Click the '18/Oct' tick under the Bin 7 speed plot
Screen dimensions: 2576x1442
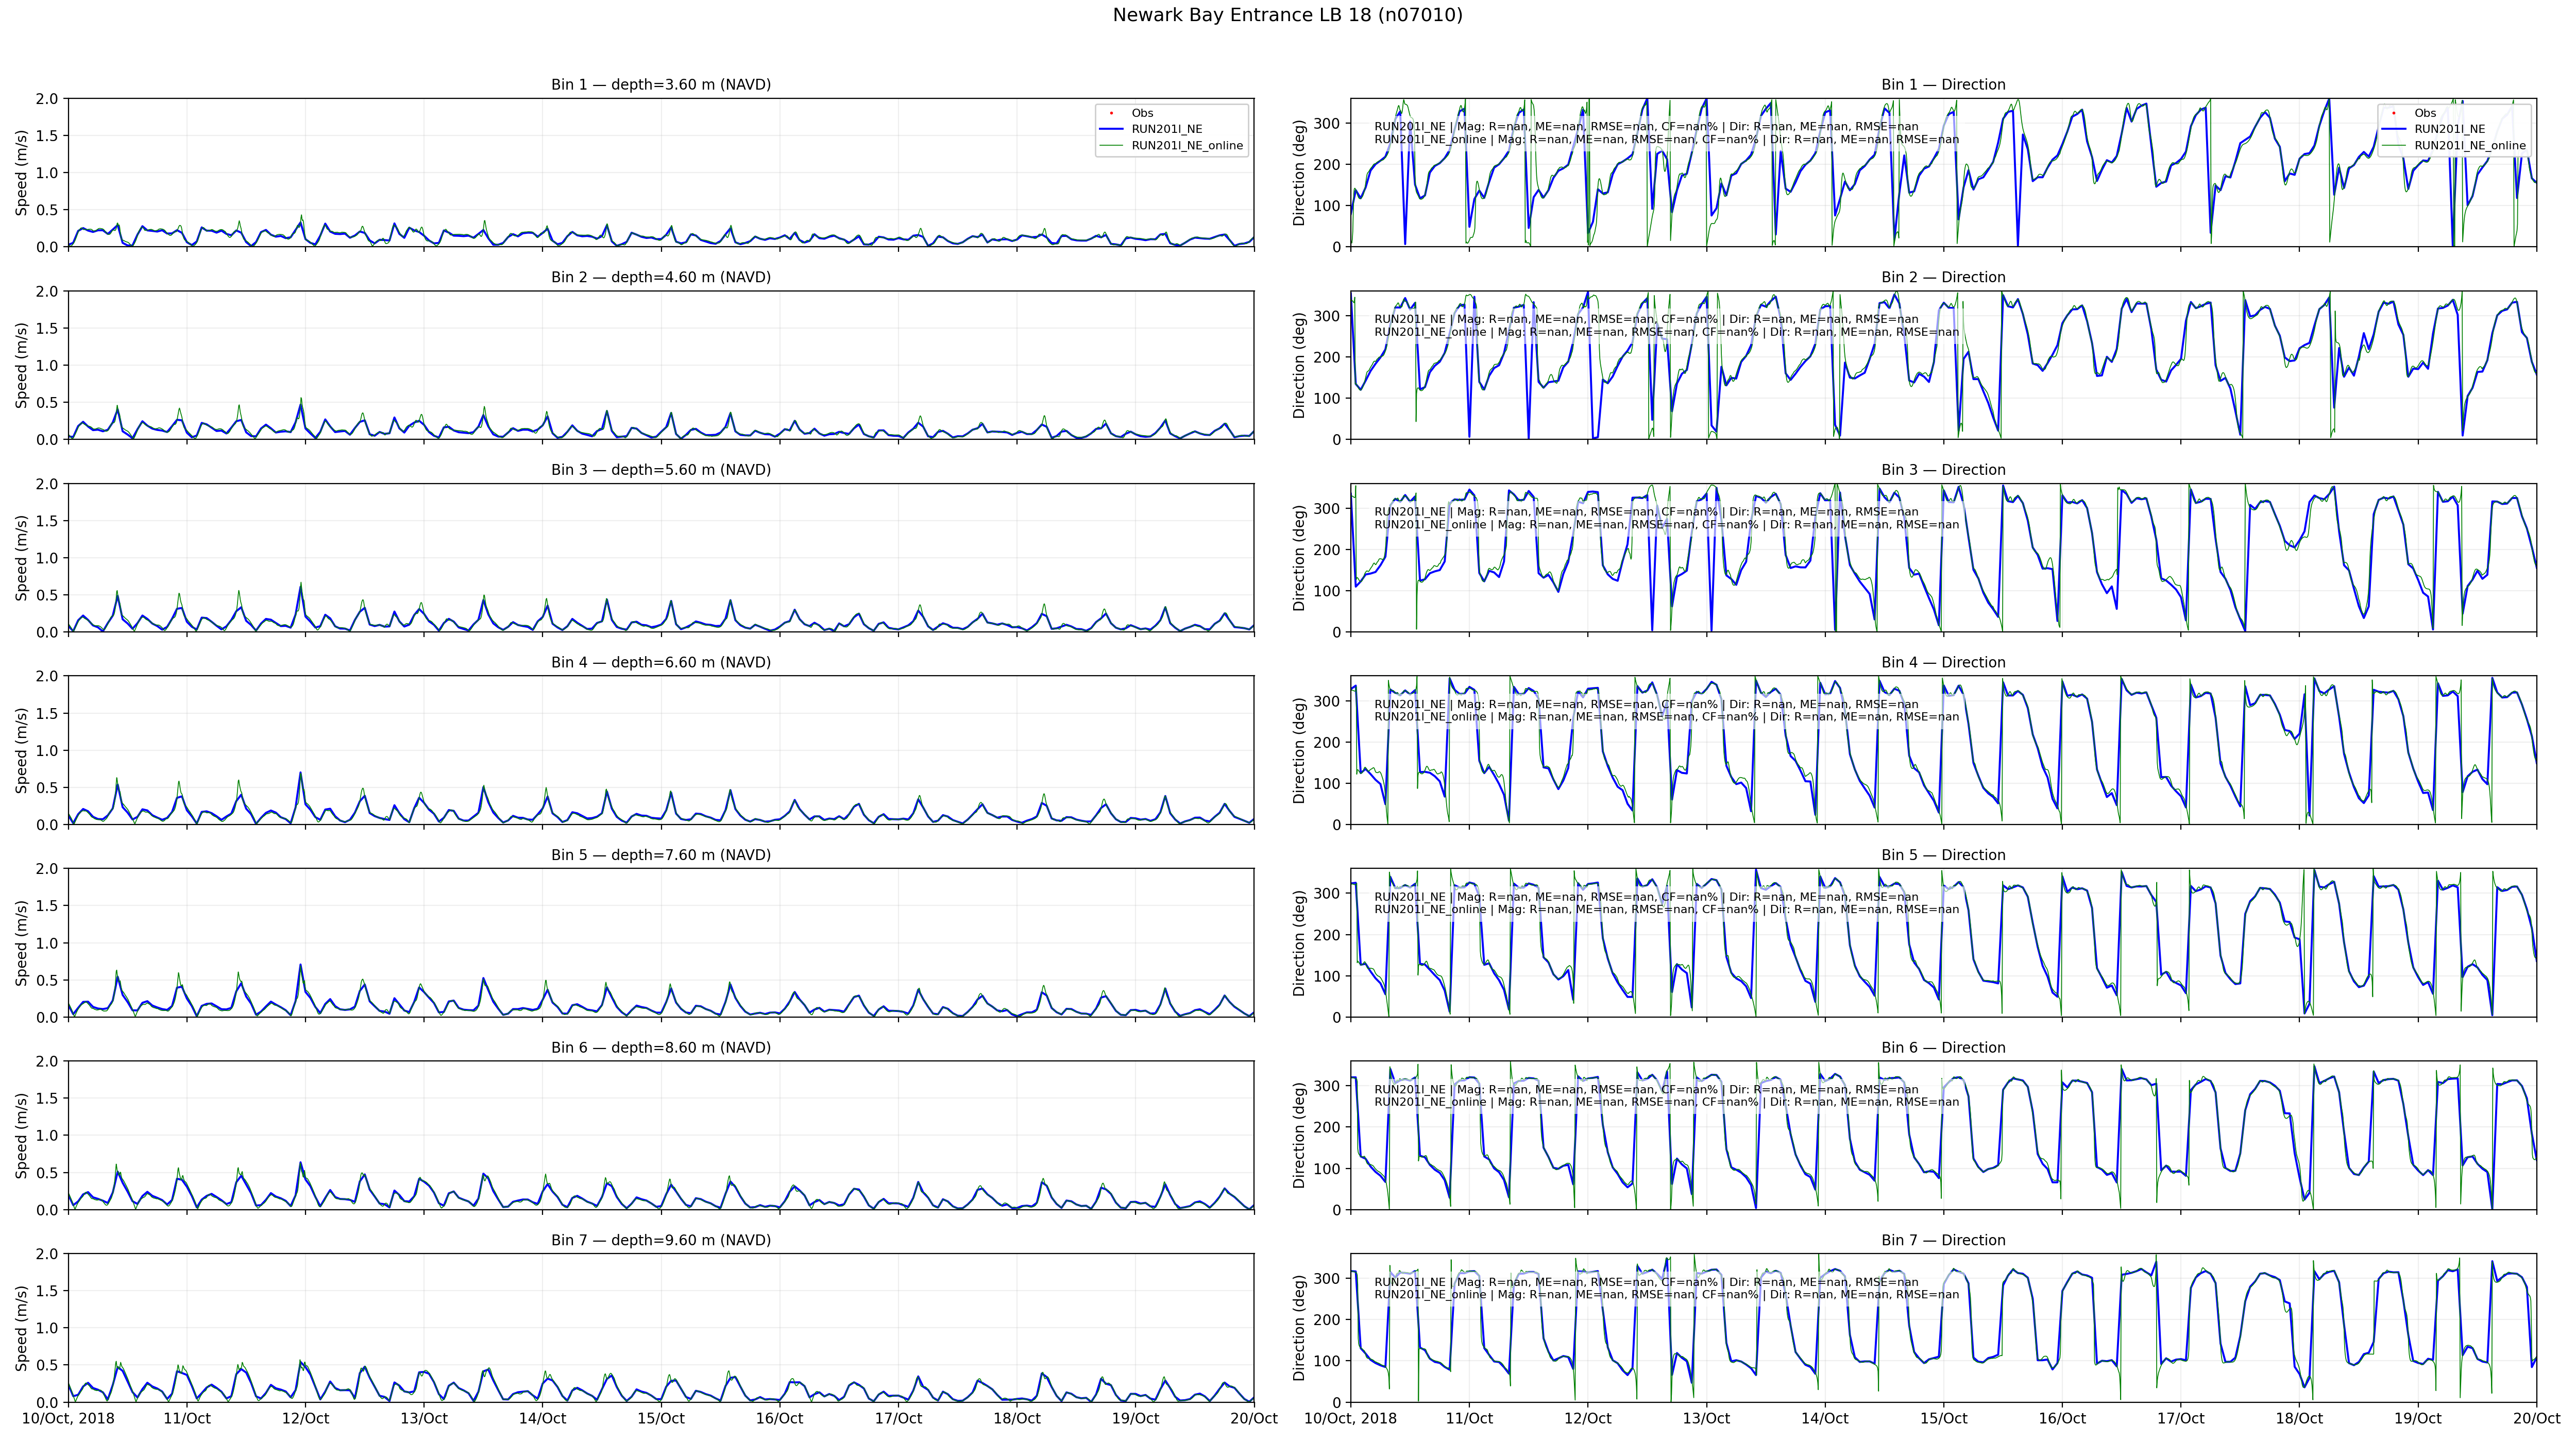click(1017, 1419)
